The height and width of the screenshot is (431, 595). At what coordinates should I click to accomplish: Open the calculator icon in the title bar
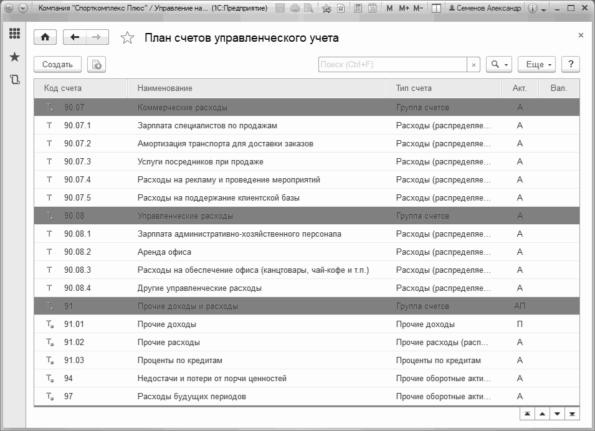[x=358, y=8]
